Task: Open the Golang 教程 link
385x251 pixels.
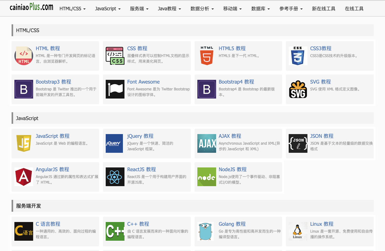Action: [232, 224]
